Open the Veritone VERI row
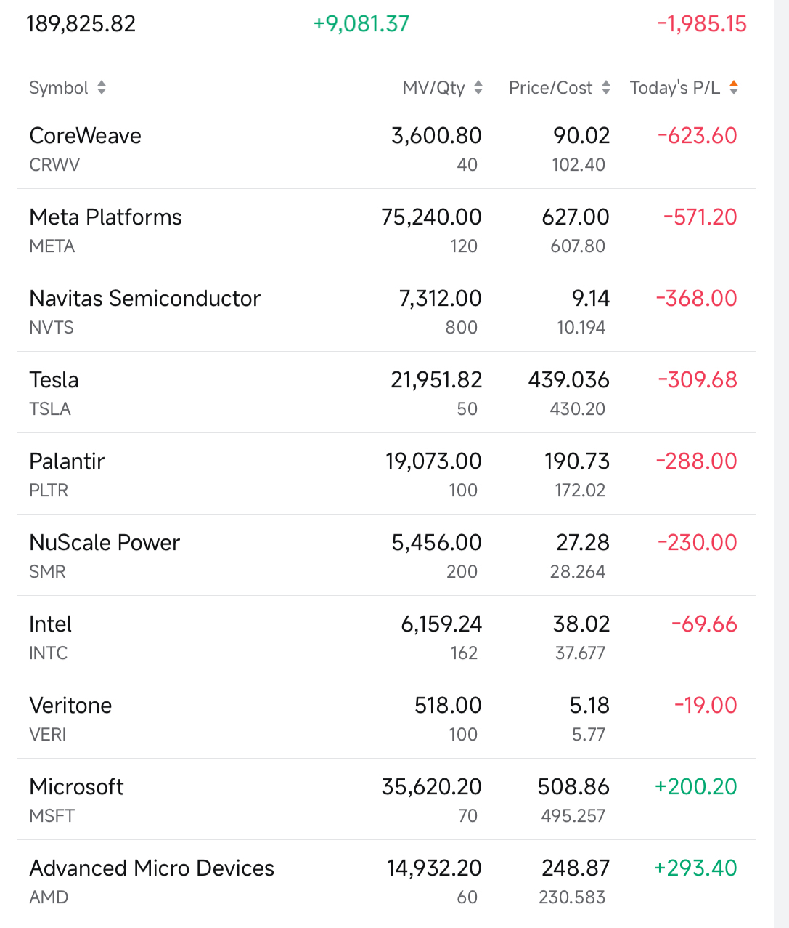The width and height of the screenshot is (789, 928). click(70, 706)
